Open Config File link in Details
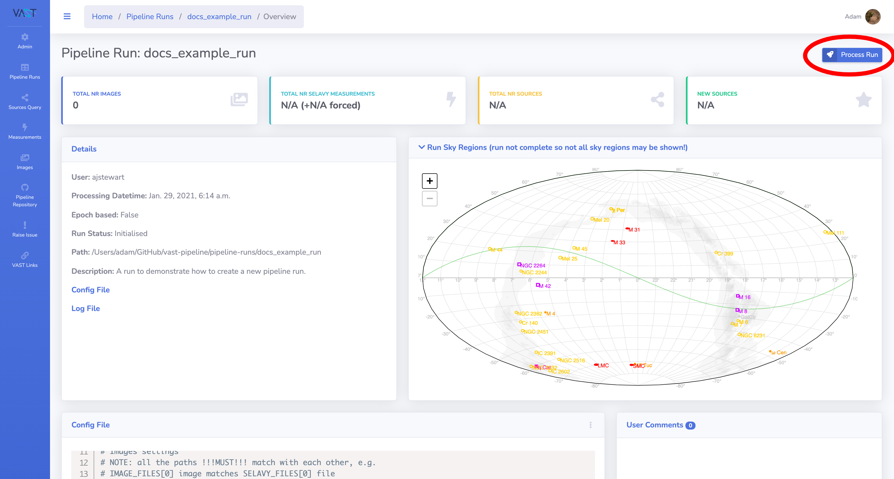 (90, 289)
